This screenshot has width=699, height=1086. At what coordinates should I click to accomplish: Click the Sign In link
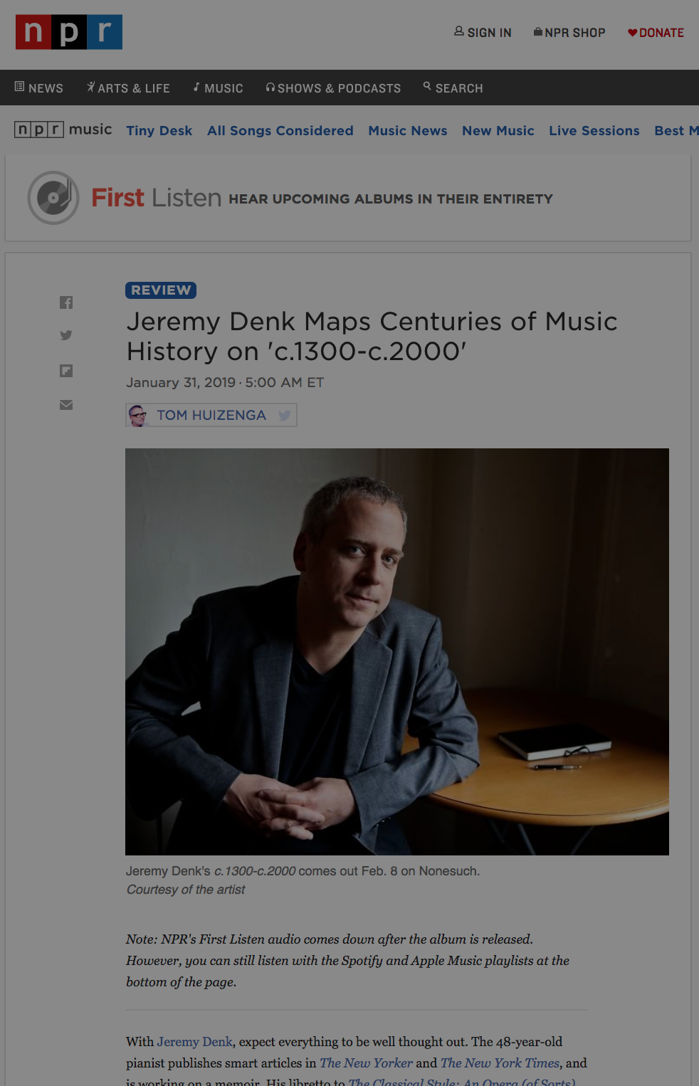(483, 33)
